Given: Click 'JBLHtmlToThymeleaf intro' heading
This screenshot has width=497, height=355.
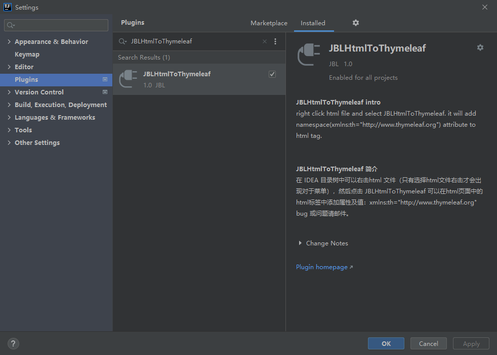Looking at the screenshot, I should click(338, 103).
